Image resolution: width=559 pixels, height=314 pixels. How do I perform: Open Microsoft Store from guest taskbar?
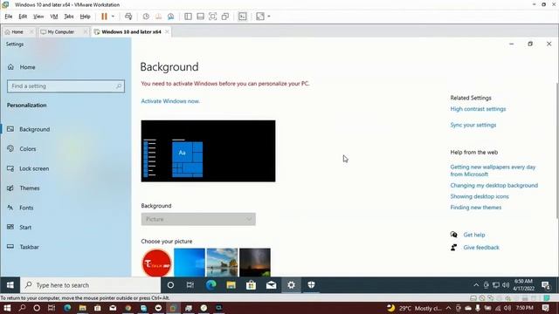[251, 285]
